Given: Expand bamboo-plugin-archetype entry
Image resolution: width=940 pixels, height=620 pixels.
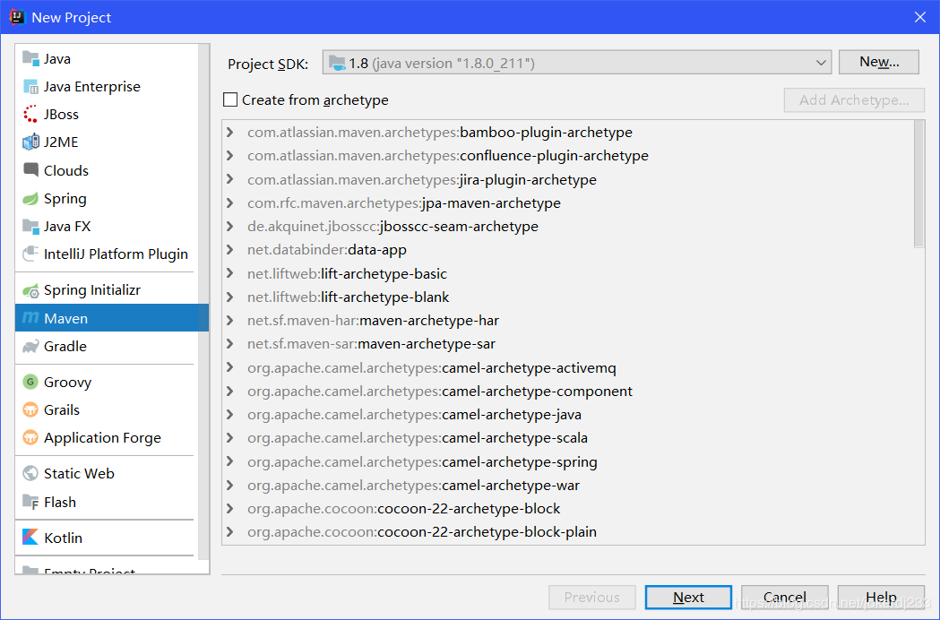Looking at the screenshot, I should click(230, 132).
